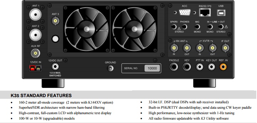The image size is (257, 123).
Task: Click the USB type-B port
Action: pos(221,13)
